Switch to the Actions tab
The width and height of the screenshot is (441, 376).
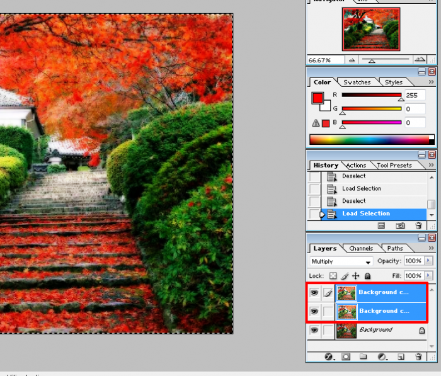[x=356, y=166]
